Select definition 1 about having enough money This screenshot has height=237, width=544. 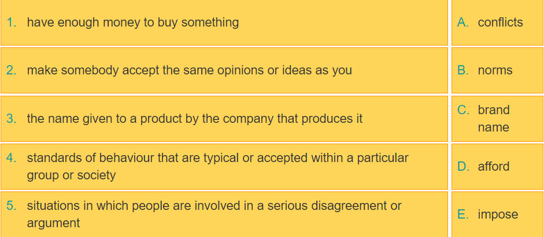click(x=224, y=22)
